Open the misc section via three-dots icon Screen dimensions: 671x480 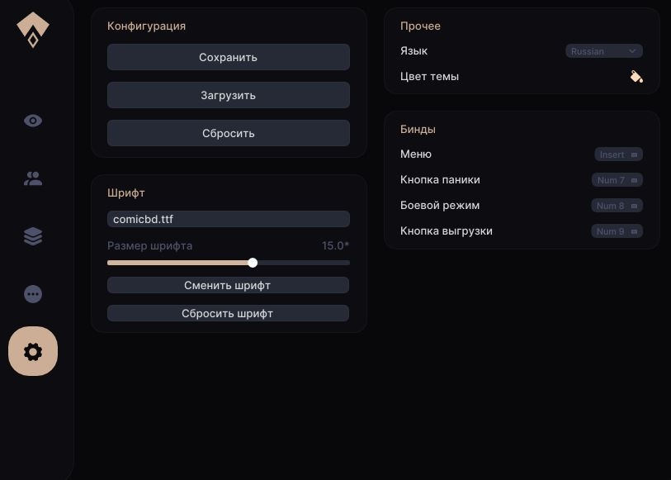[x=33, y=293]
